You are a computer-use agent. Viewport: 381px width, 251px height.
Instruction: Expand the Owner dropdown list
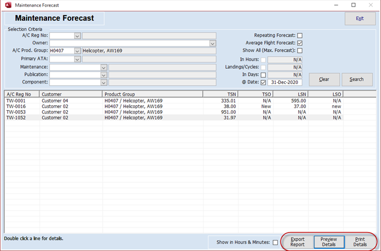pyautogui.click(x=213, y=43)
